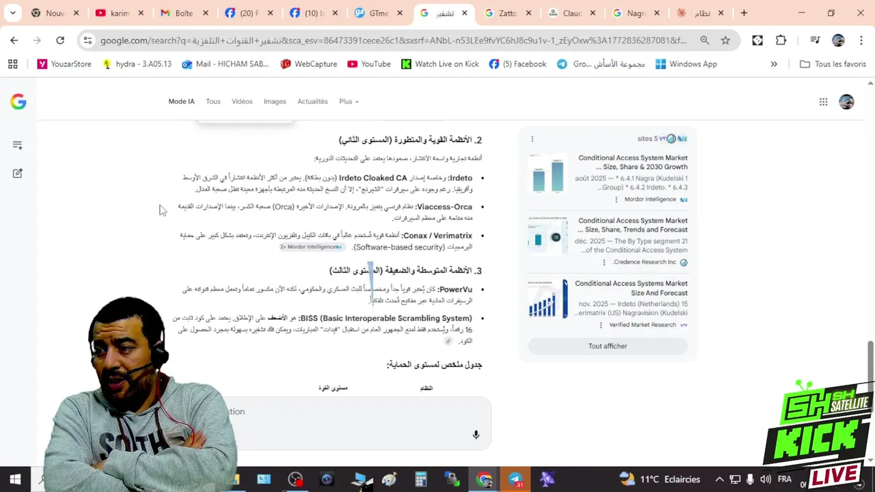Bookmark this page with the star icon
The height and width of the screenshot is (492, 875).
click(x=725, y=40)
